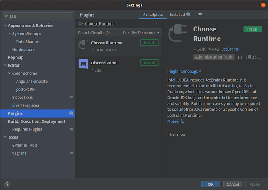The width and height of the screenshot is (268, 190).
Task: Select Live Templates in settings tree
Action: point(26,105)
